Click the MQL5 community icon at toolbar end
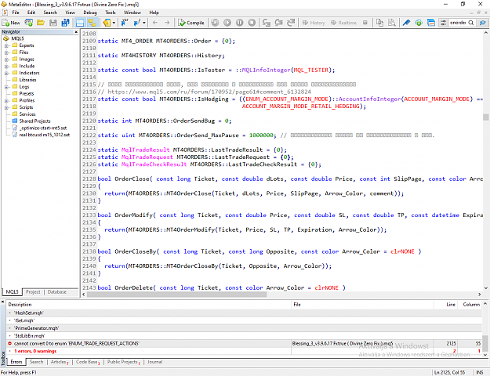This screenshot has height=376, width=490. 483,23
